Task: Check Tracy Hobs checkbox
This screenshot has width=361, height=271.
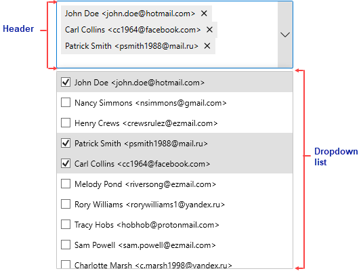Action: (x=66, y=224)
